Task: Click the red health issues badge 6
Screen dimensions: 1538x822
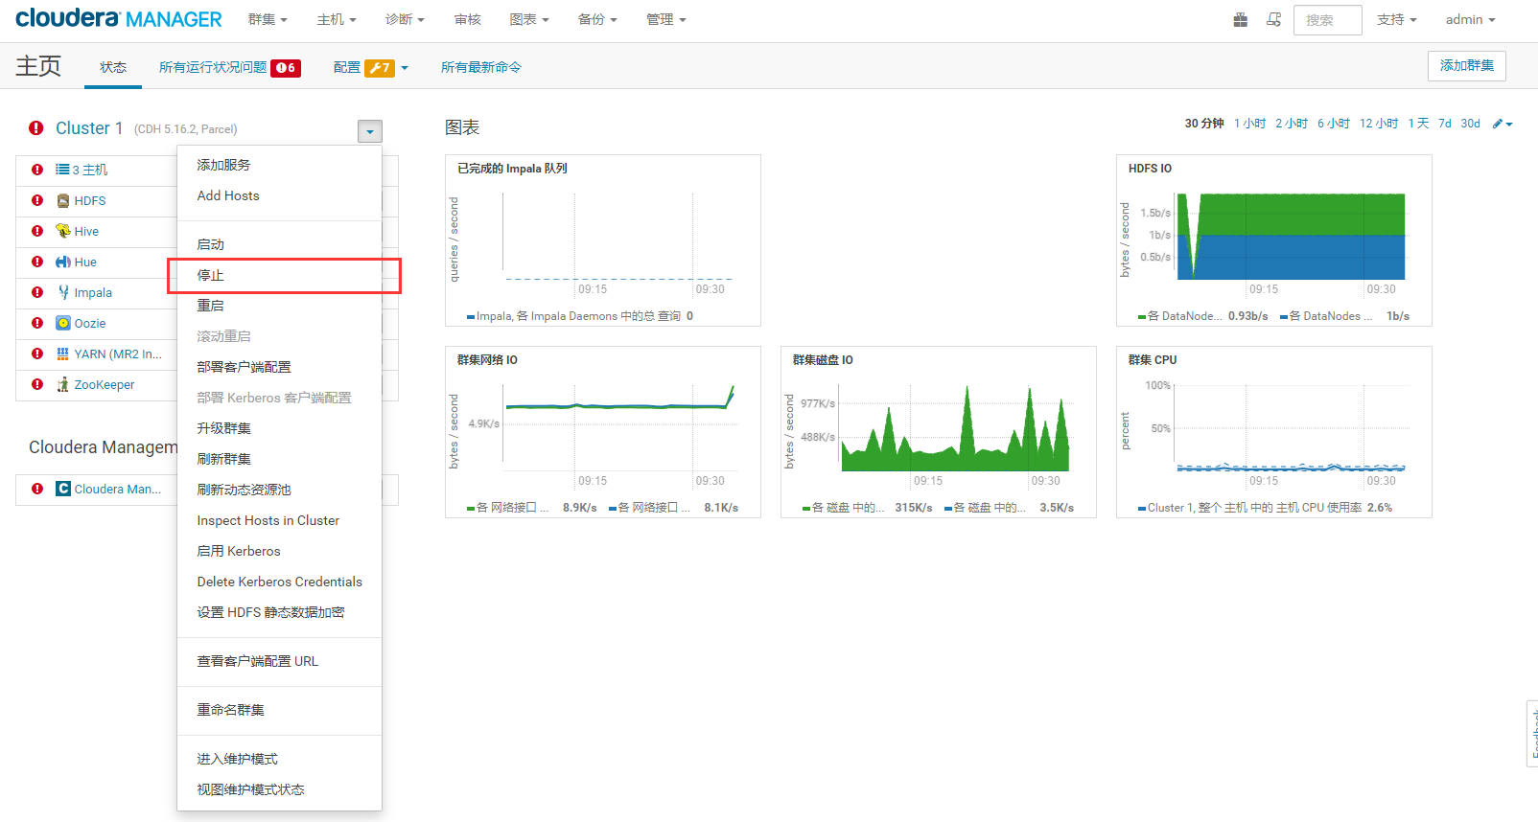Action: coord(286,68)
